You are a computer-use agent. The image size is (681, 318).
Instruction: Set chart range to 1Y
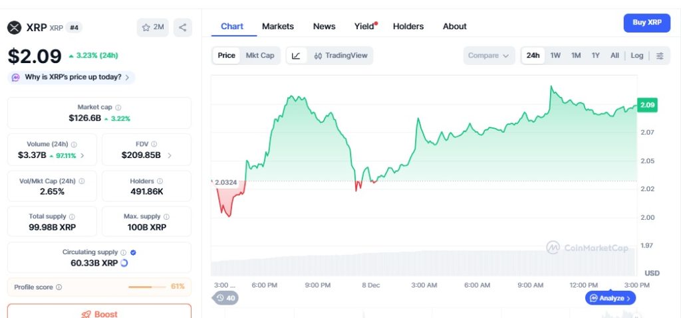(595, 56)
